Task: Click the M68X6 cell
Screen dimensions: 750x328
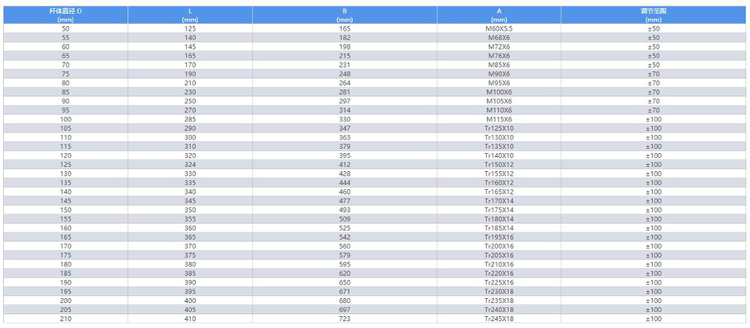Action: pos(499,38)
